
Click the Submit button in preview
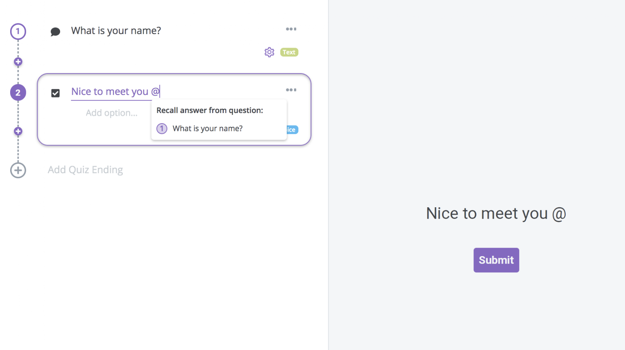point(496,260)
